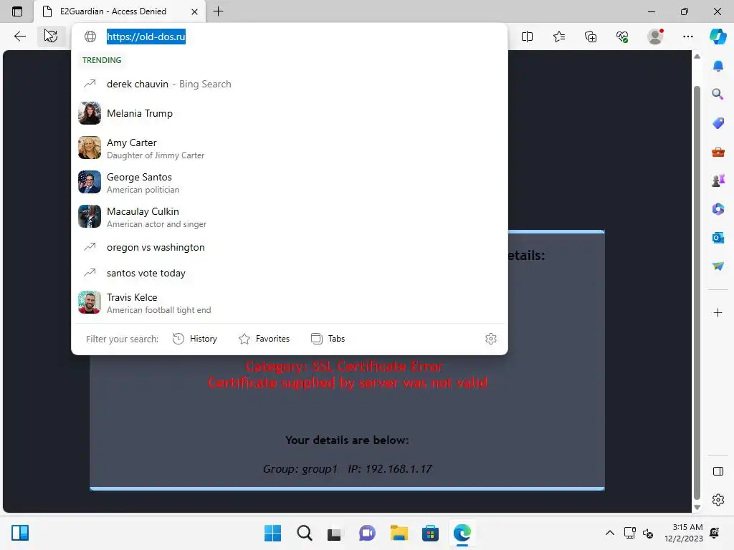
Task: Open the clock showing 3:15 AM
Action: 683,533
